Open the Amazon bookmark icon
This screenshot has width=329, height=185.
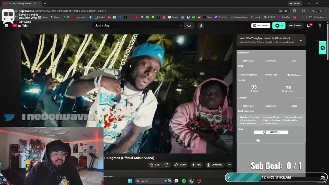pyautogui.click(x=188, y=17)
